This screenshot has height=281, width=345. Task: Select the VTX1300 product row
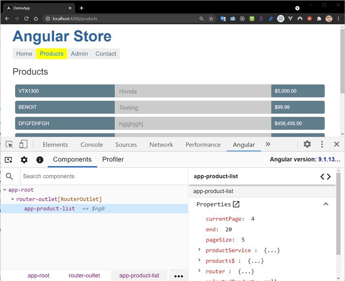(x=170, y=91)
